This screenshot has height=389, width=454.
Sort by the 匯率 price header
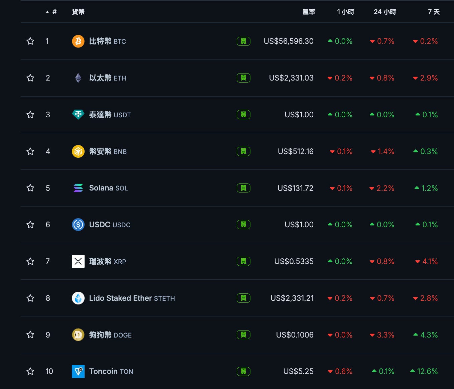click(x=309, y=12)
